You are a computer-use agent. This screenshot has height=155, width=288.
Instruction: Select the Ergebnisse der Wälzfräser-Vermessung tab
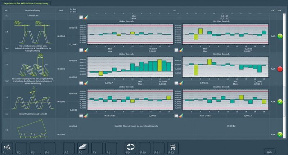[x=26, y=3]
